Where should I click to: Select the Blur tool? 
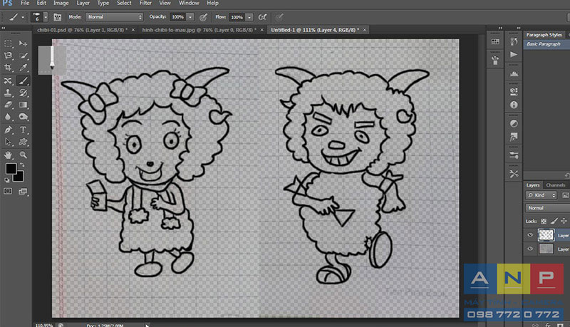(8, 117)
